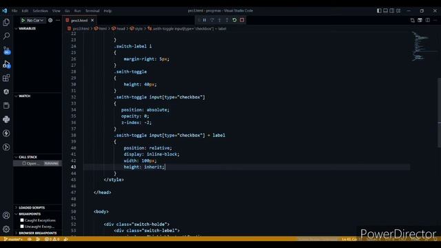Toggle bottom panel layout icon
Viewport: 441px width, 248px height.
click(x=386, y=11)
